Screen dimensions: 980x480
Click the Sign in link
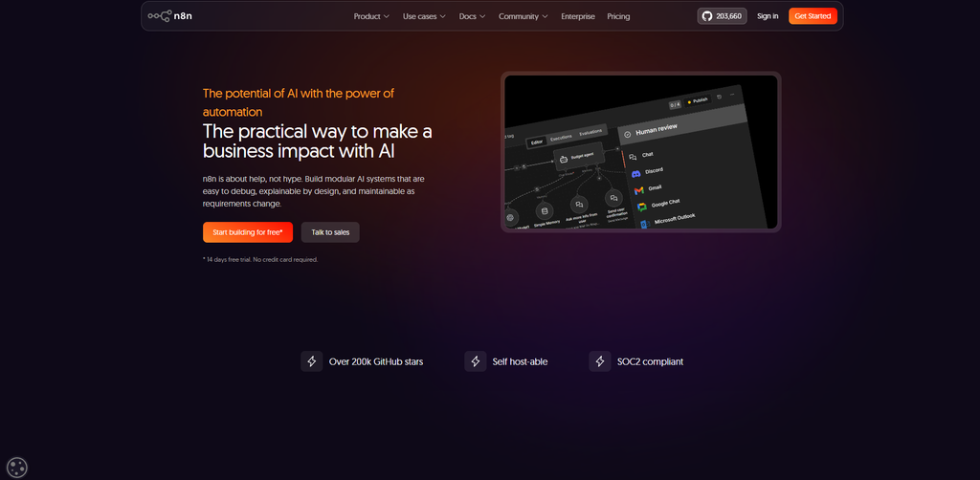pyautogui.click(x=768, y=16)
